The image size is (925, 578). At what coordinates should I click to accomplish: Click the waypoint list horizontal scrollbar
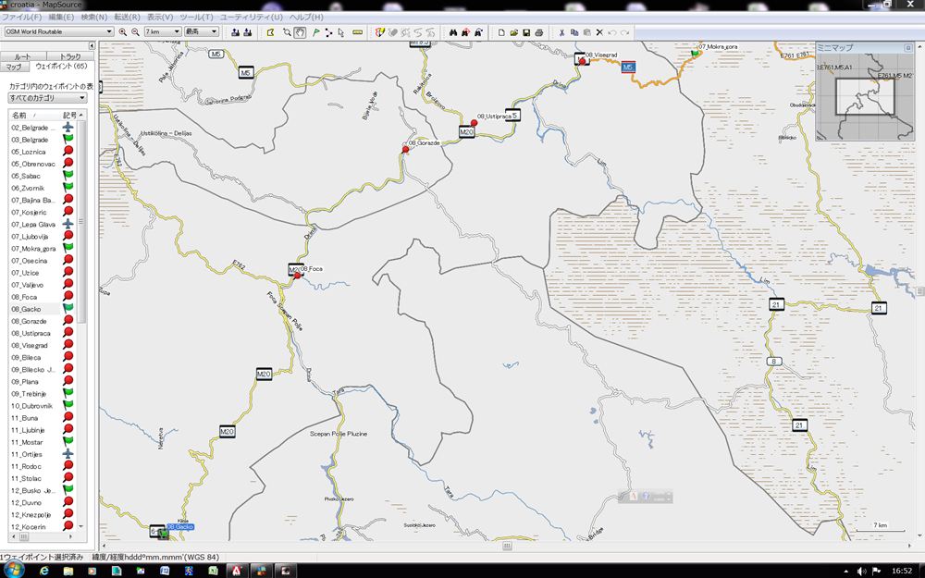(43, 536)
